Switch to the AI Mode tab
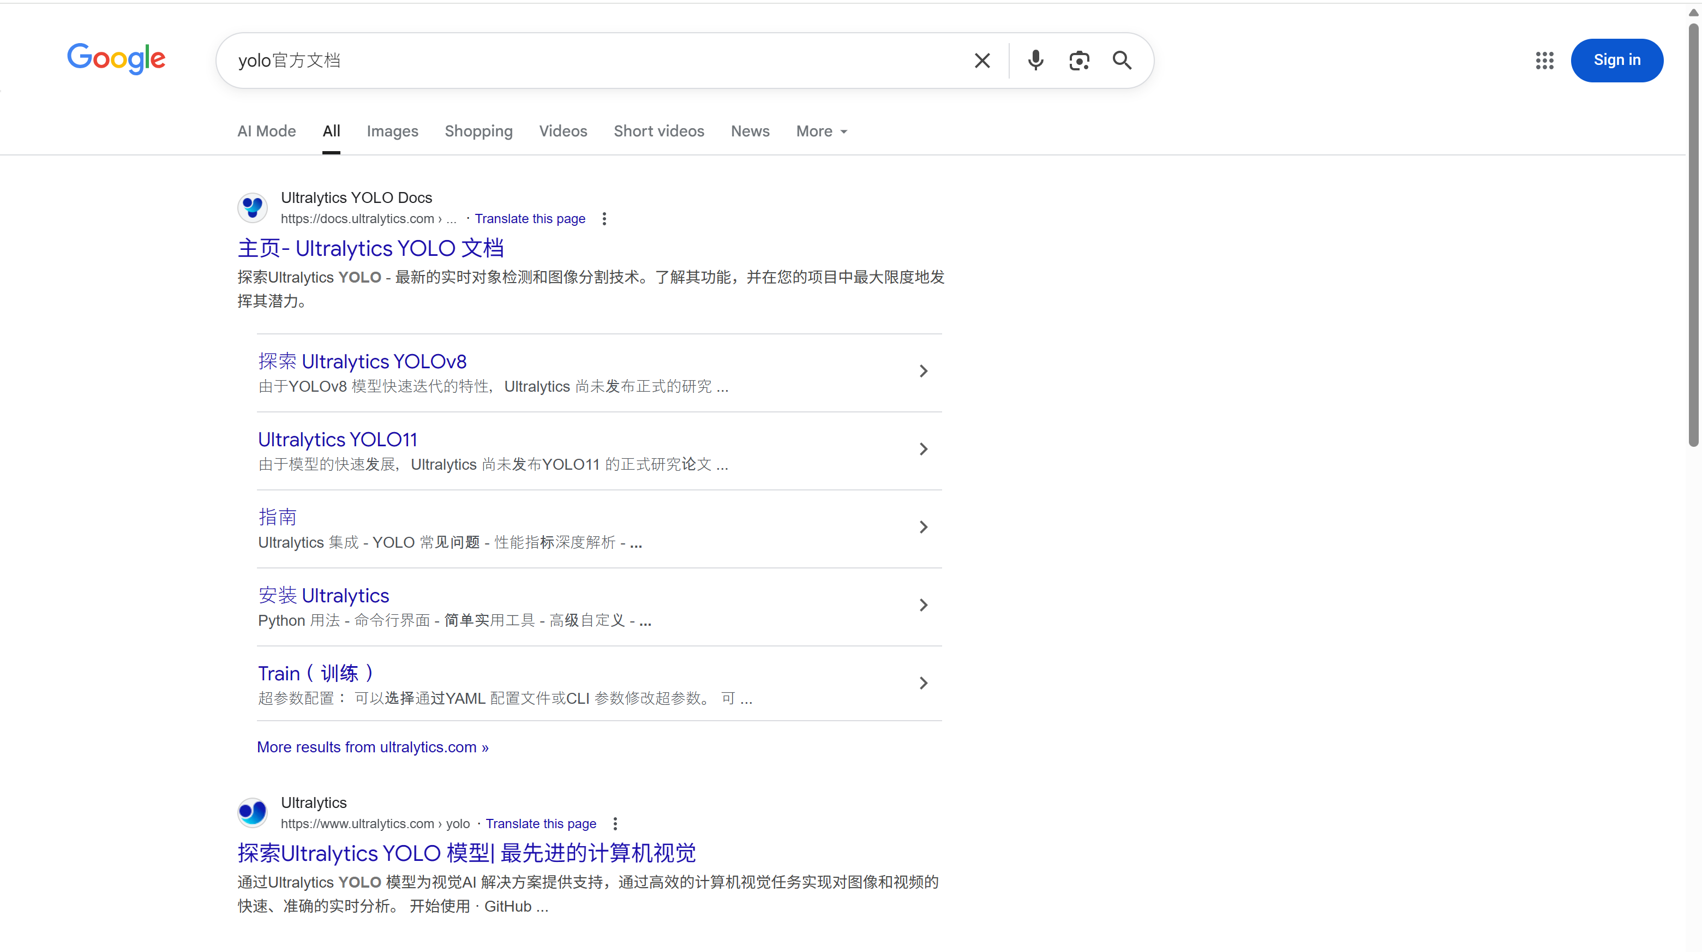The image size is (1702, 952). point(266,131)
